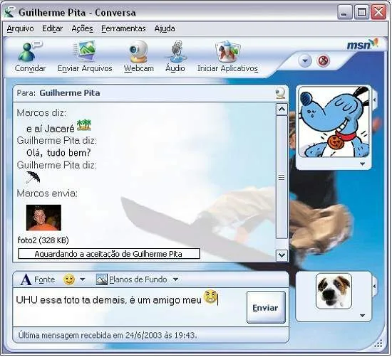Open the round toolbar options dropdown

(x=305, y=61)
